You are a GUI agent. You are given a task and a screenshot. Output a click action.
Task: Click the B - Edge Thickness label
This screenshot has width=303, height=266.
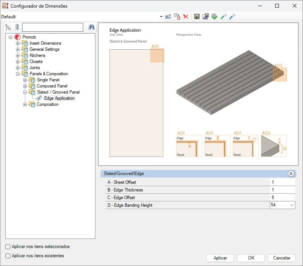click(125, 190)
